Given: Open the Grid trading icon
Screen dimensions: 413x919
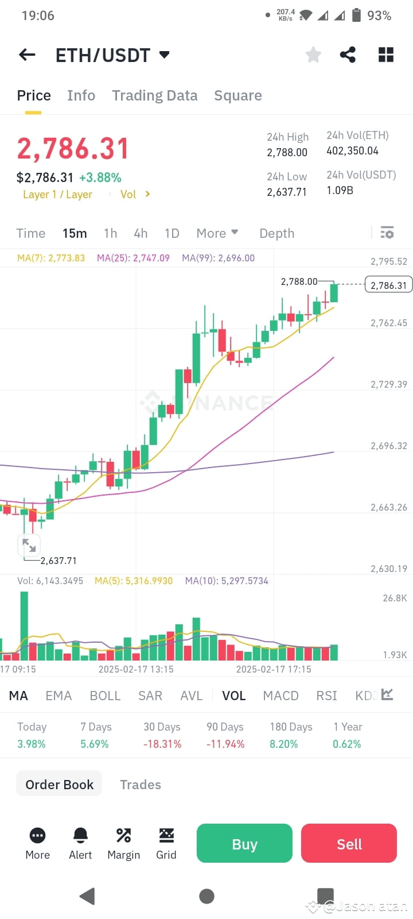Looking at the screenshot, I should click(x=166, y=836).
